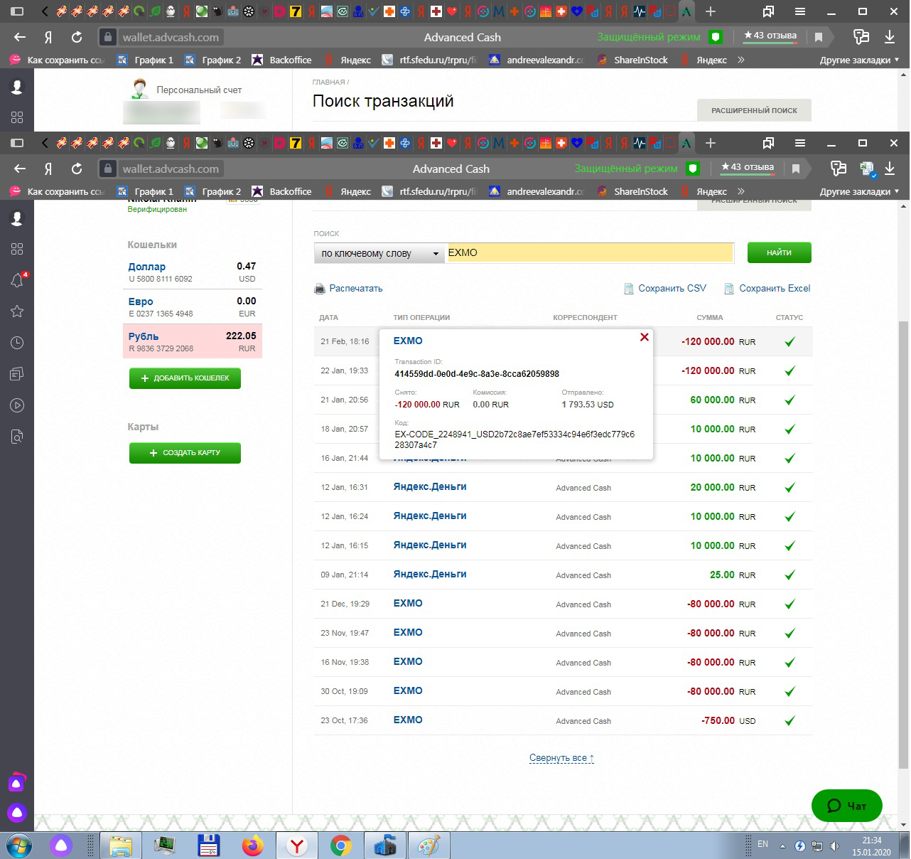Click the Yandex Я home icon in the lower toolbar
Screen dimensions: 911x859
48,169
